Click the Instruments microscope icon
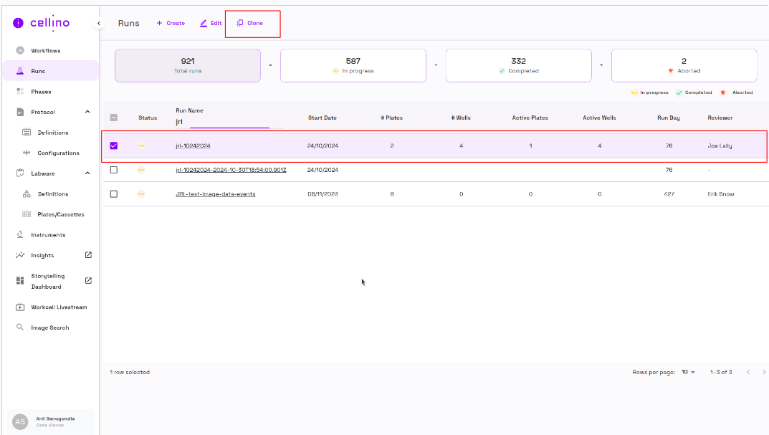Image resolution: width=769 pixels, height=435 pixels. pos(20,235)
